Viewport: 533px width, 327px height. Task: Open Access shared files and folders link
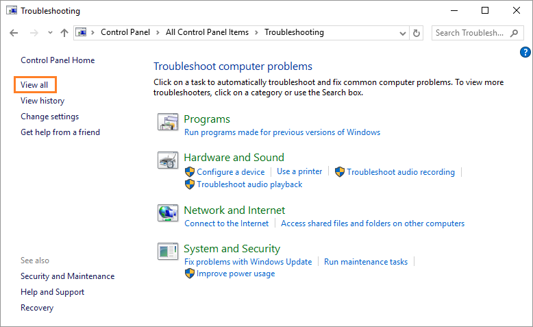373,223
